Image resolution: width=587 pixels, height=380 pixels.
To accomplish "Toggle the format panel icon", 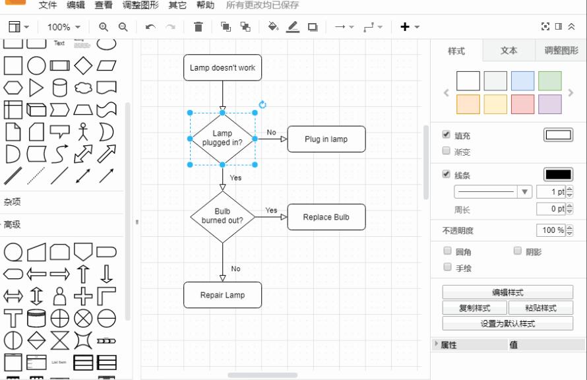I will 559,26.
